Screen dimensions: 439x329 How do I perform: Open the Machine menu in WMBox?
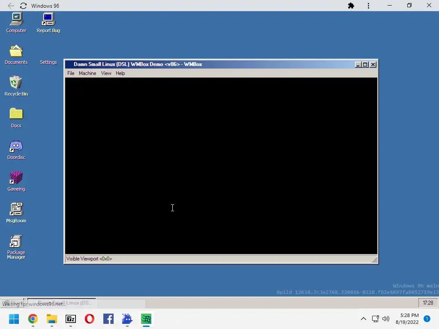point(87,73)
